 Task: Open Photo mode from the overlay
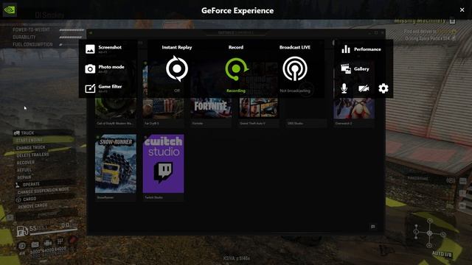[105, 68]
